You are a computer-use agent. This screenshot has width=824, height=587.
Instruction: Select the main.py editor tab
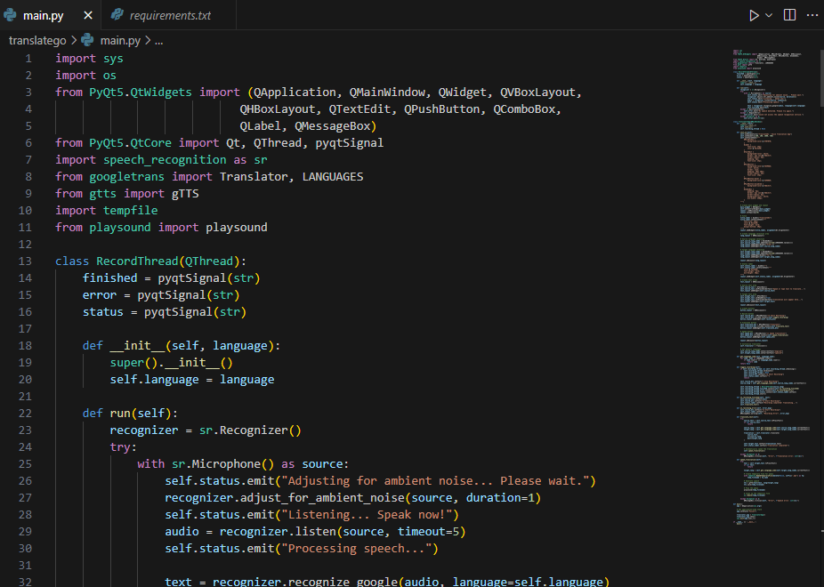[43, 16]
